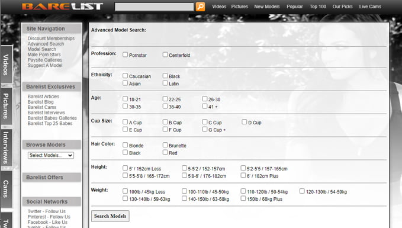Check the 120-130lb / 54-59kg weight checkbox
402x228 pixels.
tap(302, 191)
